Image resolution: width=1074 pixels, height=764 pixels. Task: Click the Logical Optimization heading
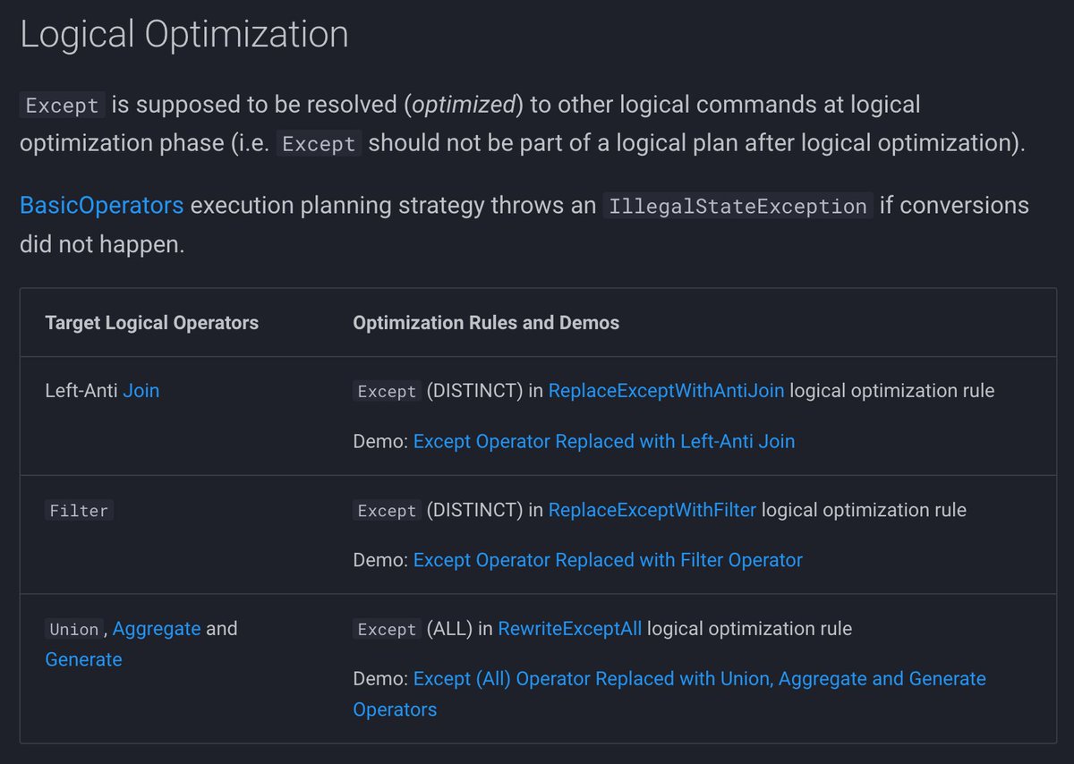184,35
